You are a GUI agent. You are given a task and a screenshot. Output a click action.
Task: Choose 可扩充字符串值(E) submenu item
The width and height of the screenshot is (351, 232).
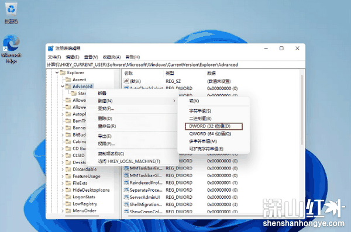[x=214, y=149]
